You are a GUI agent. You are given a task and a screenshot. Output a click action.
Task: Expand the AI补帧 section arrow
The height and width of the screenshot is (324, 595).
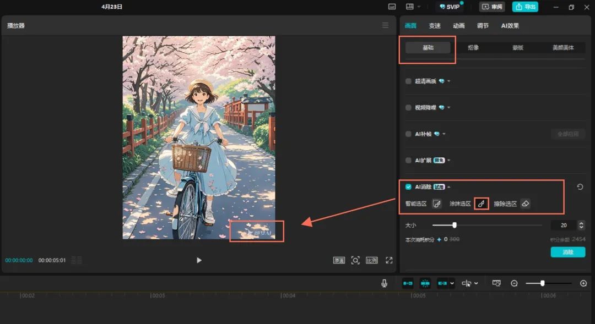444,134
